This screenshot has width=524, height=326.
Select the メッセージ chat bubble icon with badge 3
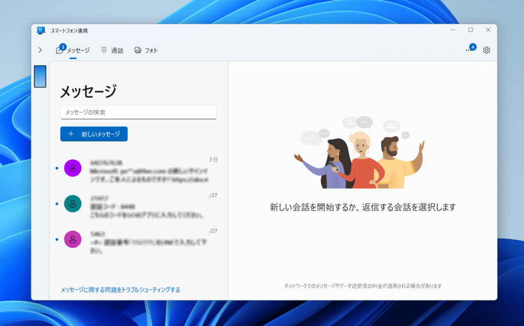[60, 50]
